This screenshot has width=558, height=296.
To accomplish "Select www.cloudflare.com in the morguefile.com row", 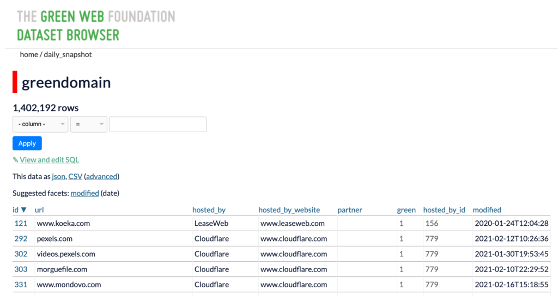I will coord(294,269).
